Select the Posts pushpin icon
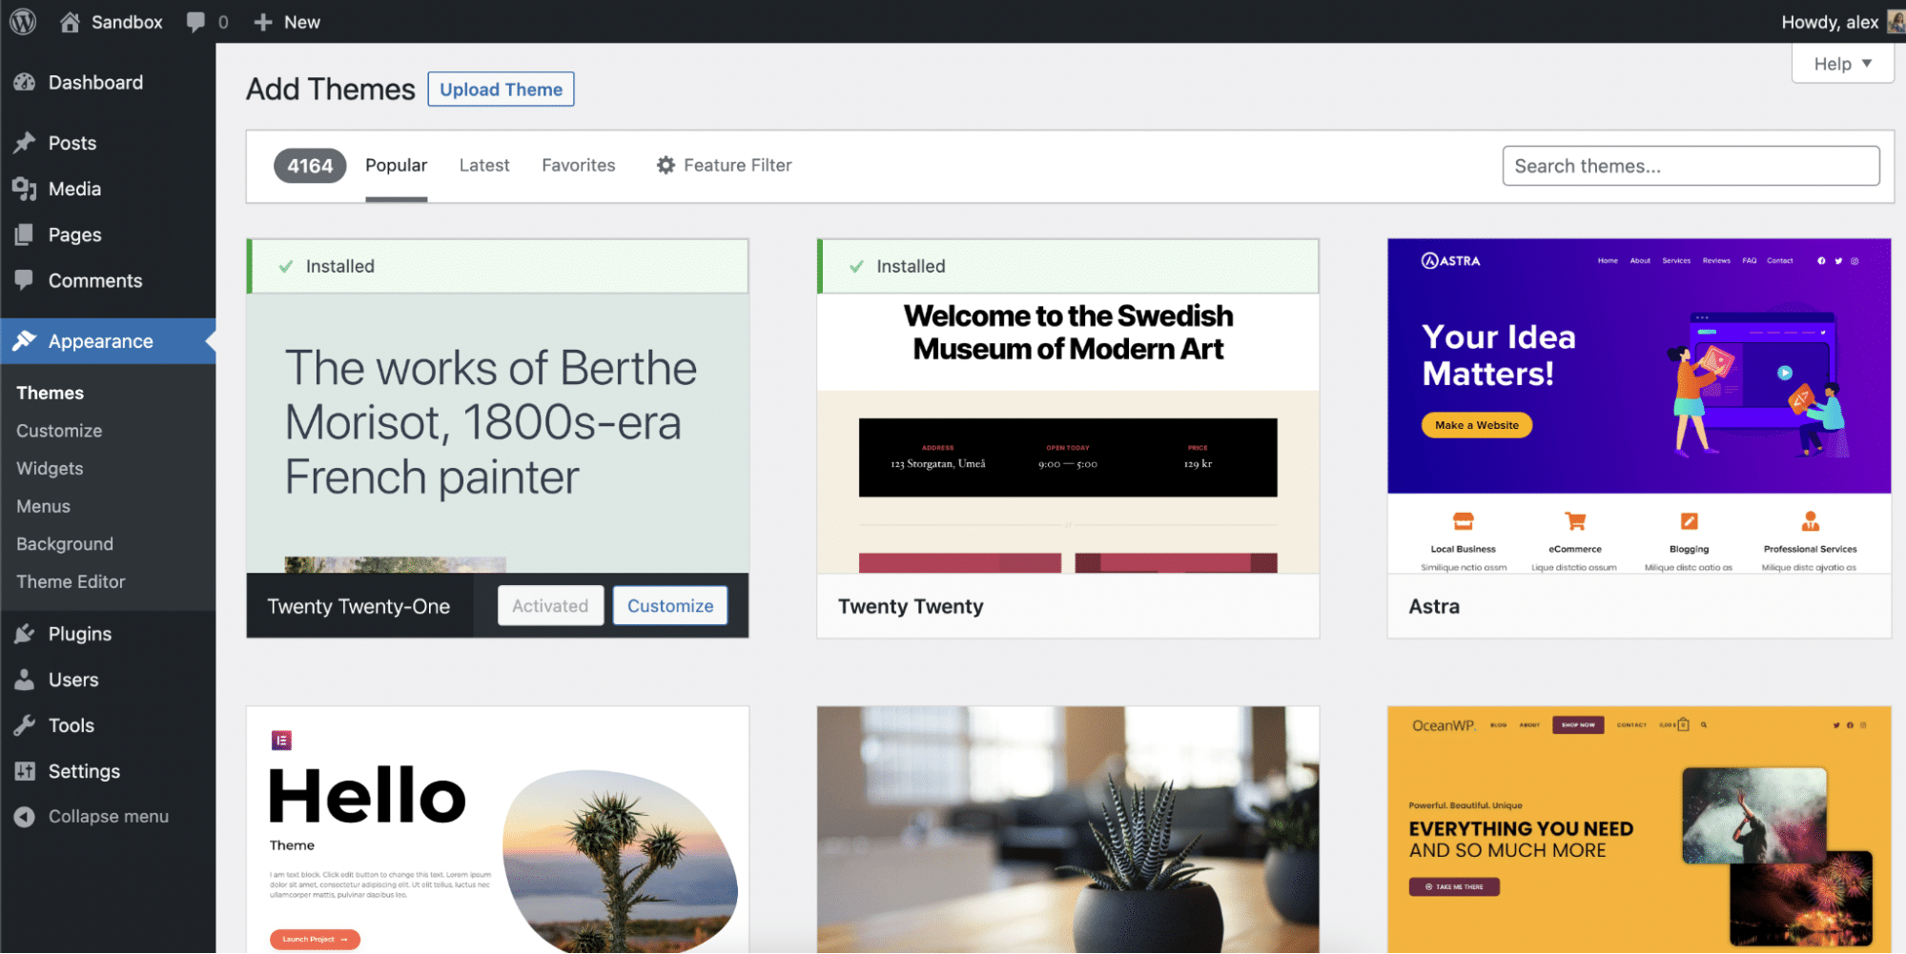The width and height of the screenshot is (1906, 954). click(26, 142)
